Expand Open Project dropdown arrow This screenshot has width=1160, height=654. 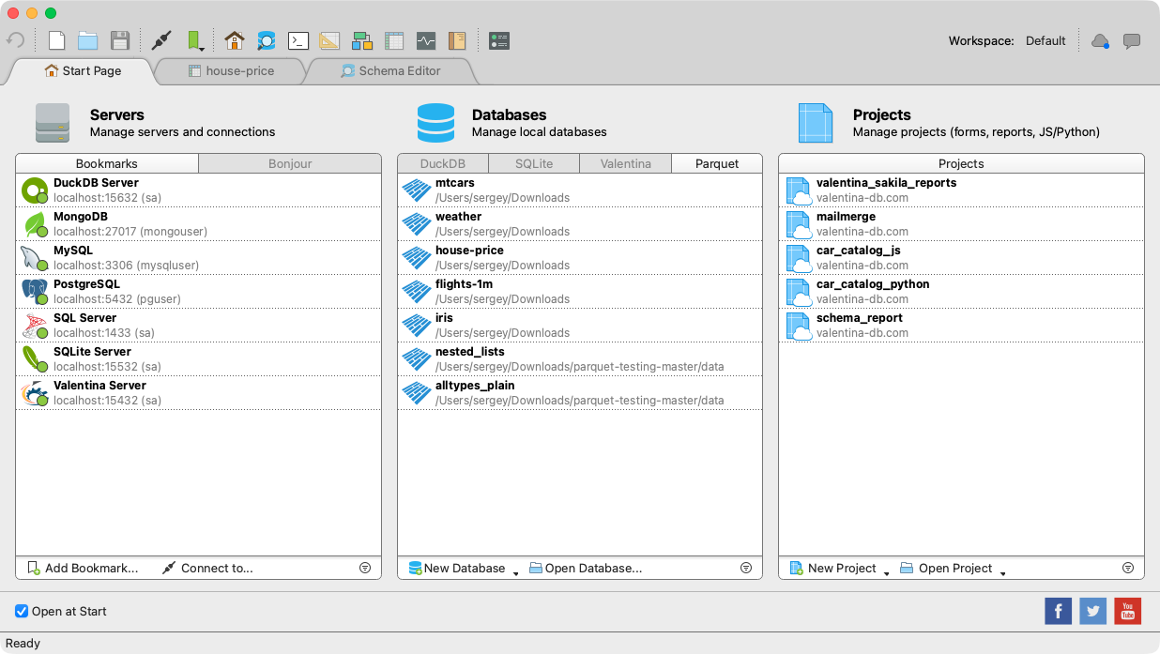point(1002,571)
